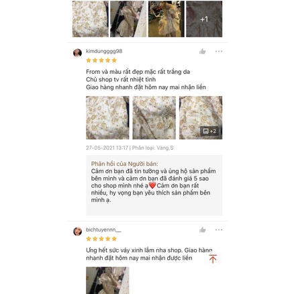View the +1 more photos thumbnail
The width and height of the screenshot is (294, 294).
click(204, 19)
